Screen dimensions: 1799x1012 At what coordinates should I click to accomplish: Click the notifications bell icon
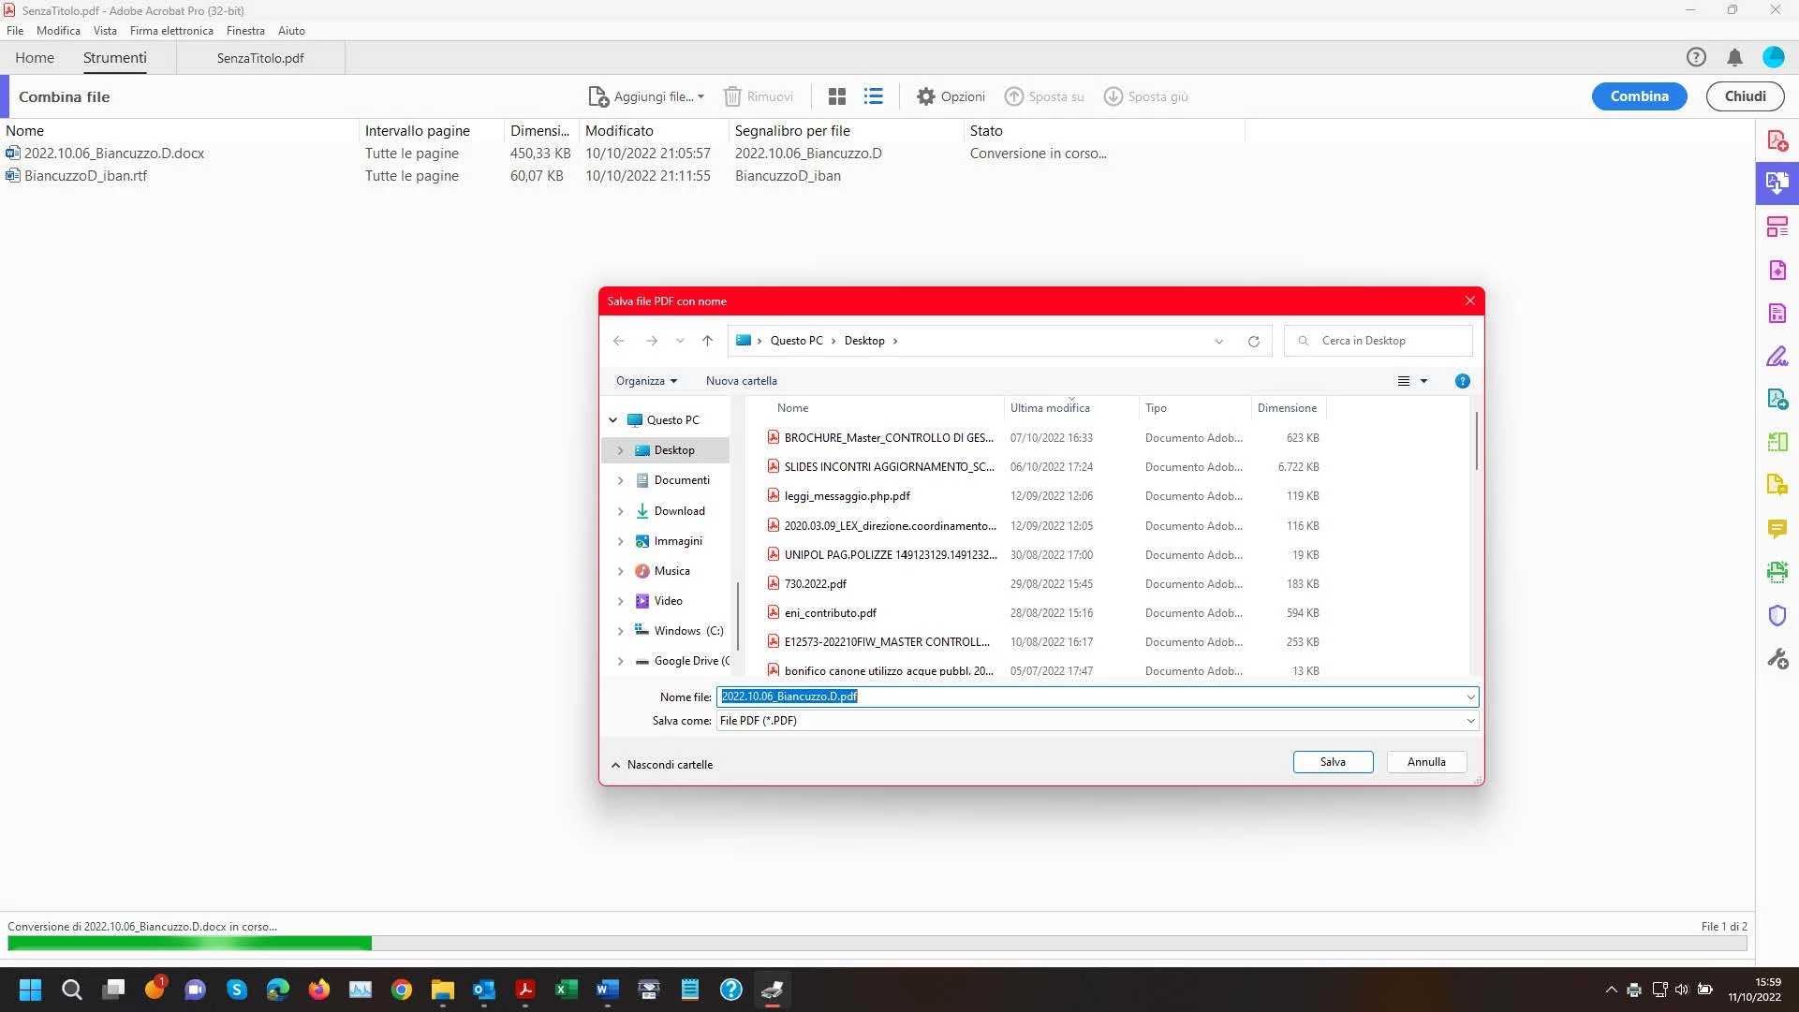pos(1734,58)
